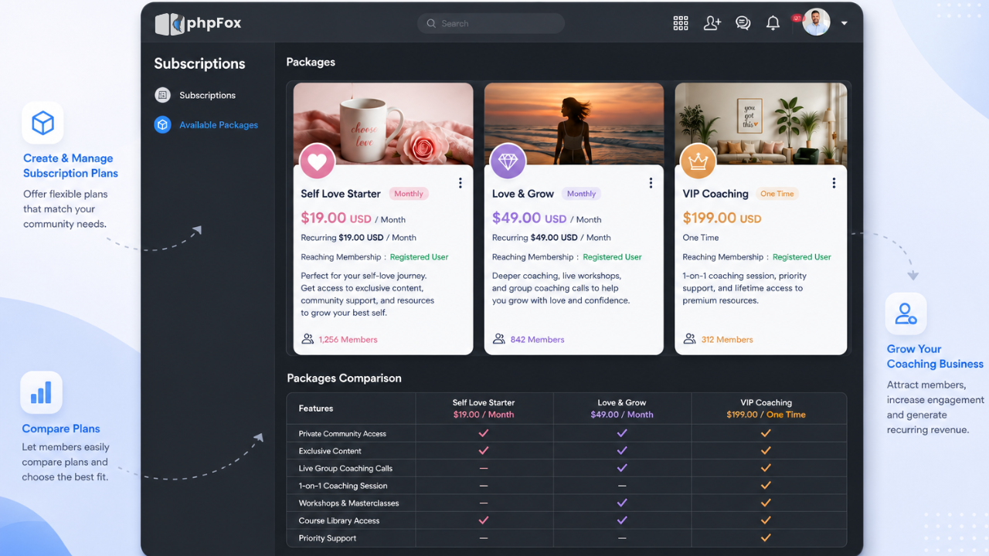The height and width of the screenshot is (556, 989).
Task: Click the pink checkmark for Course Library Access
Action: 484,520
